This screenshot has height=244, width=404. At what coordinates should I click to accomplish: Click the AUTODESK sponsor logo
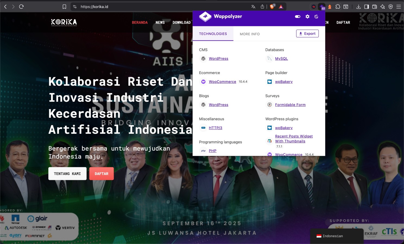point(16,228)
